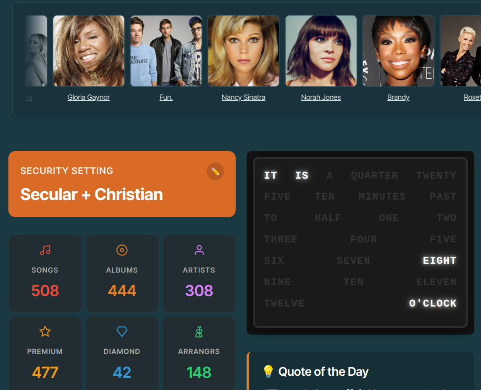
Task: Open the Brandy artist link
Action: (x=398, y=97)
